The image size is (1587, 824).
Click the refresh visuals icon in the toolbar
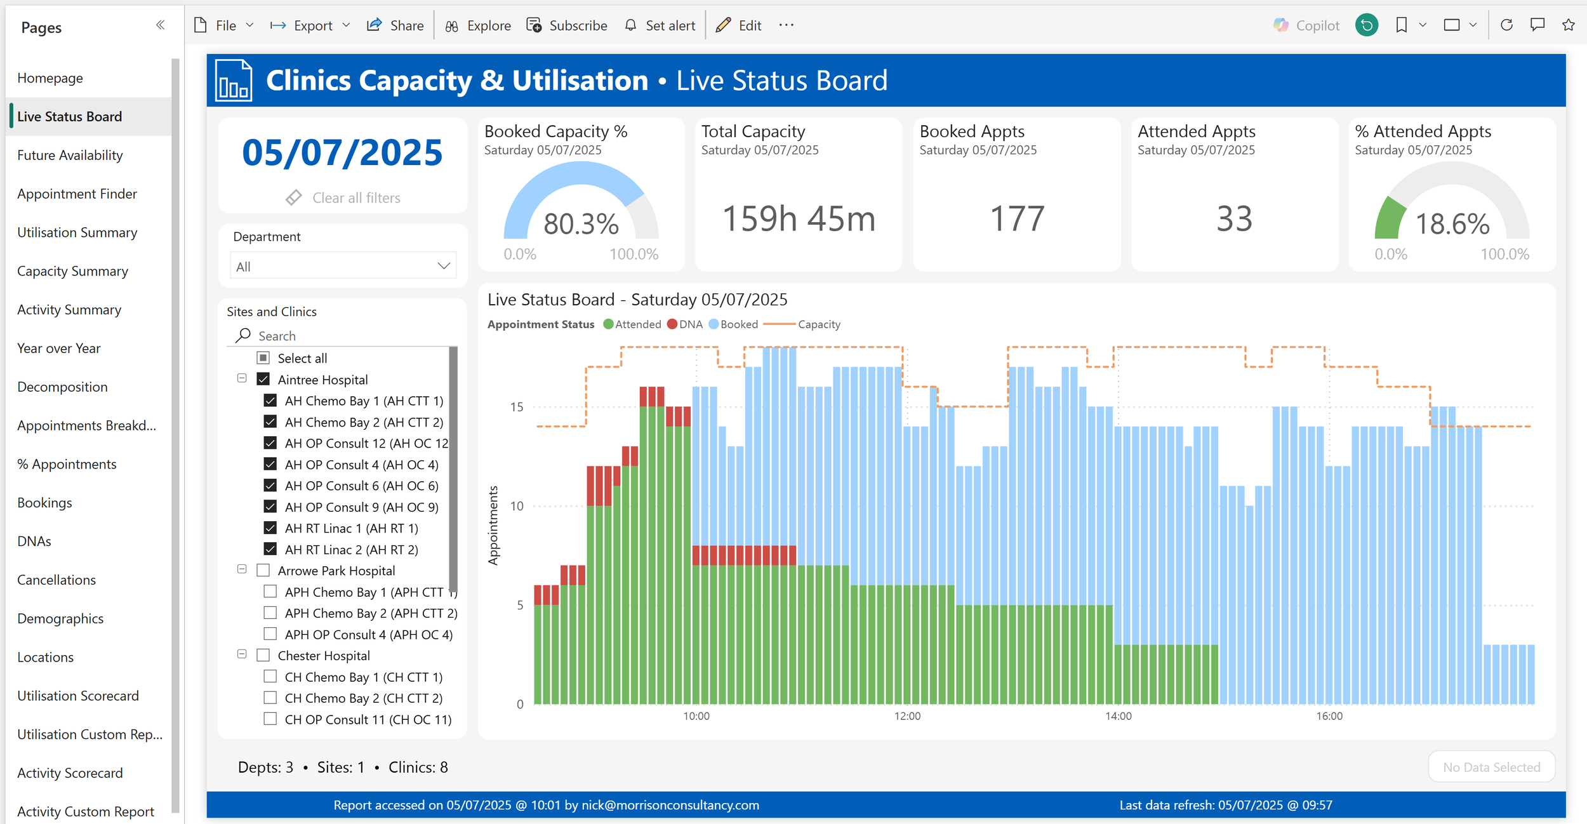[x=1506, y=25]
